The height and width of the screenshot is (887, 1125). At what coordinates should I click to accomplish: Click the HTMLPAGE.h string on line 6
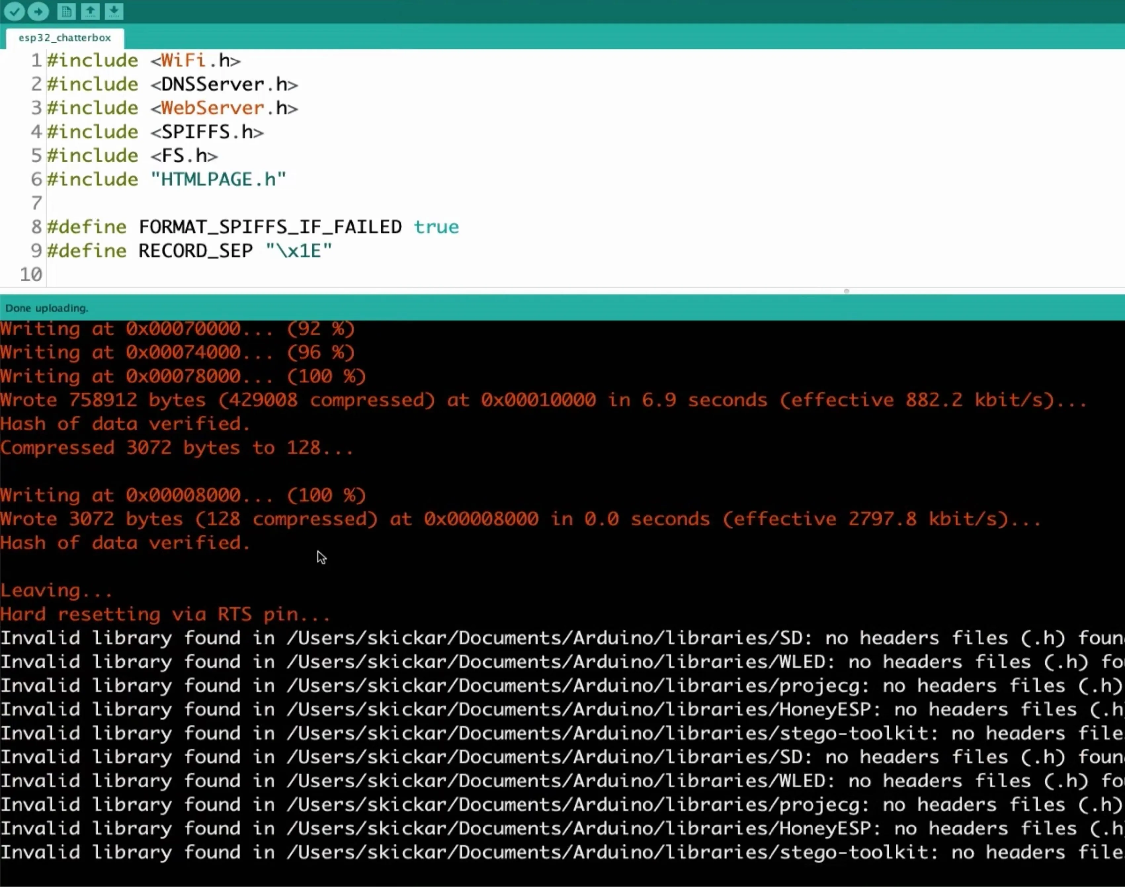tap(218, 179)
